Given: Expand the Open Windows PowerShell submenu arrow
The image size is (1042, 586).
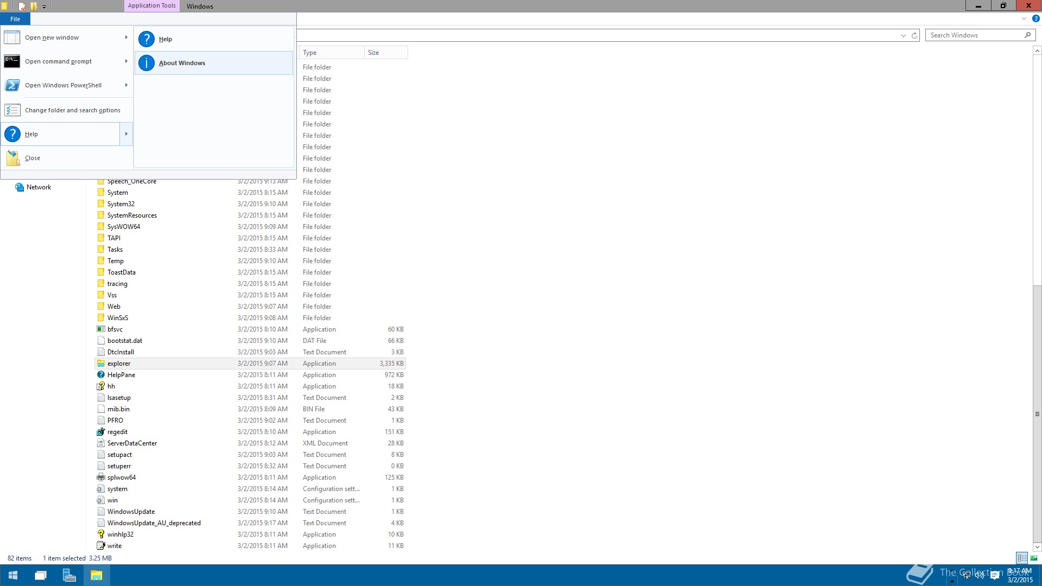Looking at the screenshot, I should [126, 85].
